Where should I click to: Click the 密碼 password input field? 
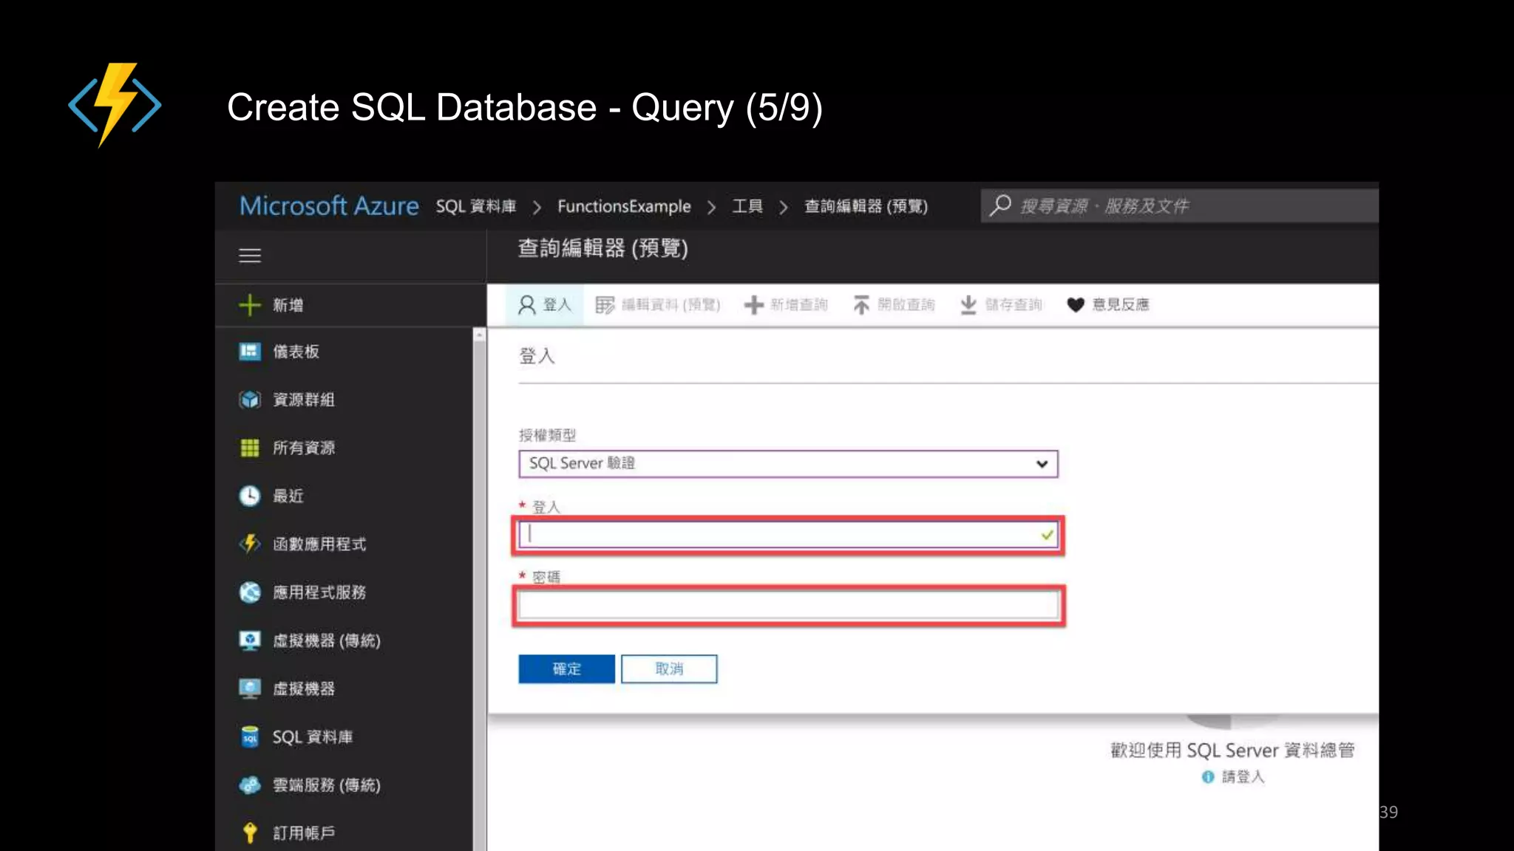[788, 605]
